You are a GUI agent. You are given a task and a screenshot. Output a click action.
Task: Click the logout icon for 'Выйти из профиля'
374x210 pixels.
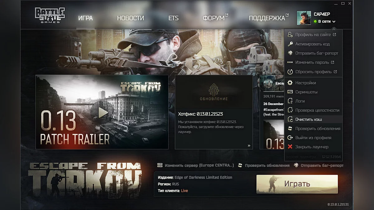[290, 138]
